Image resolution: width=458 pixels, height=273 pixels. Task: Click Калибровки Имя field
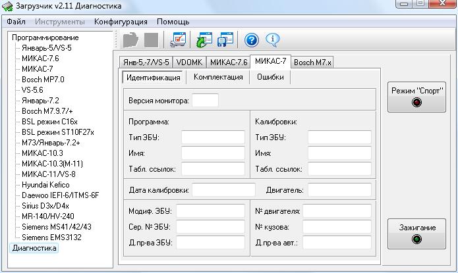(339, 153)
